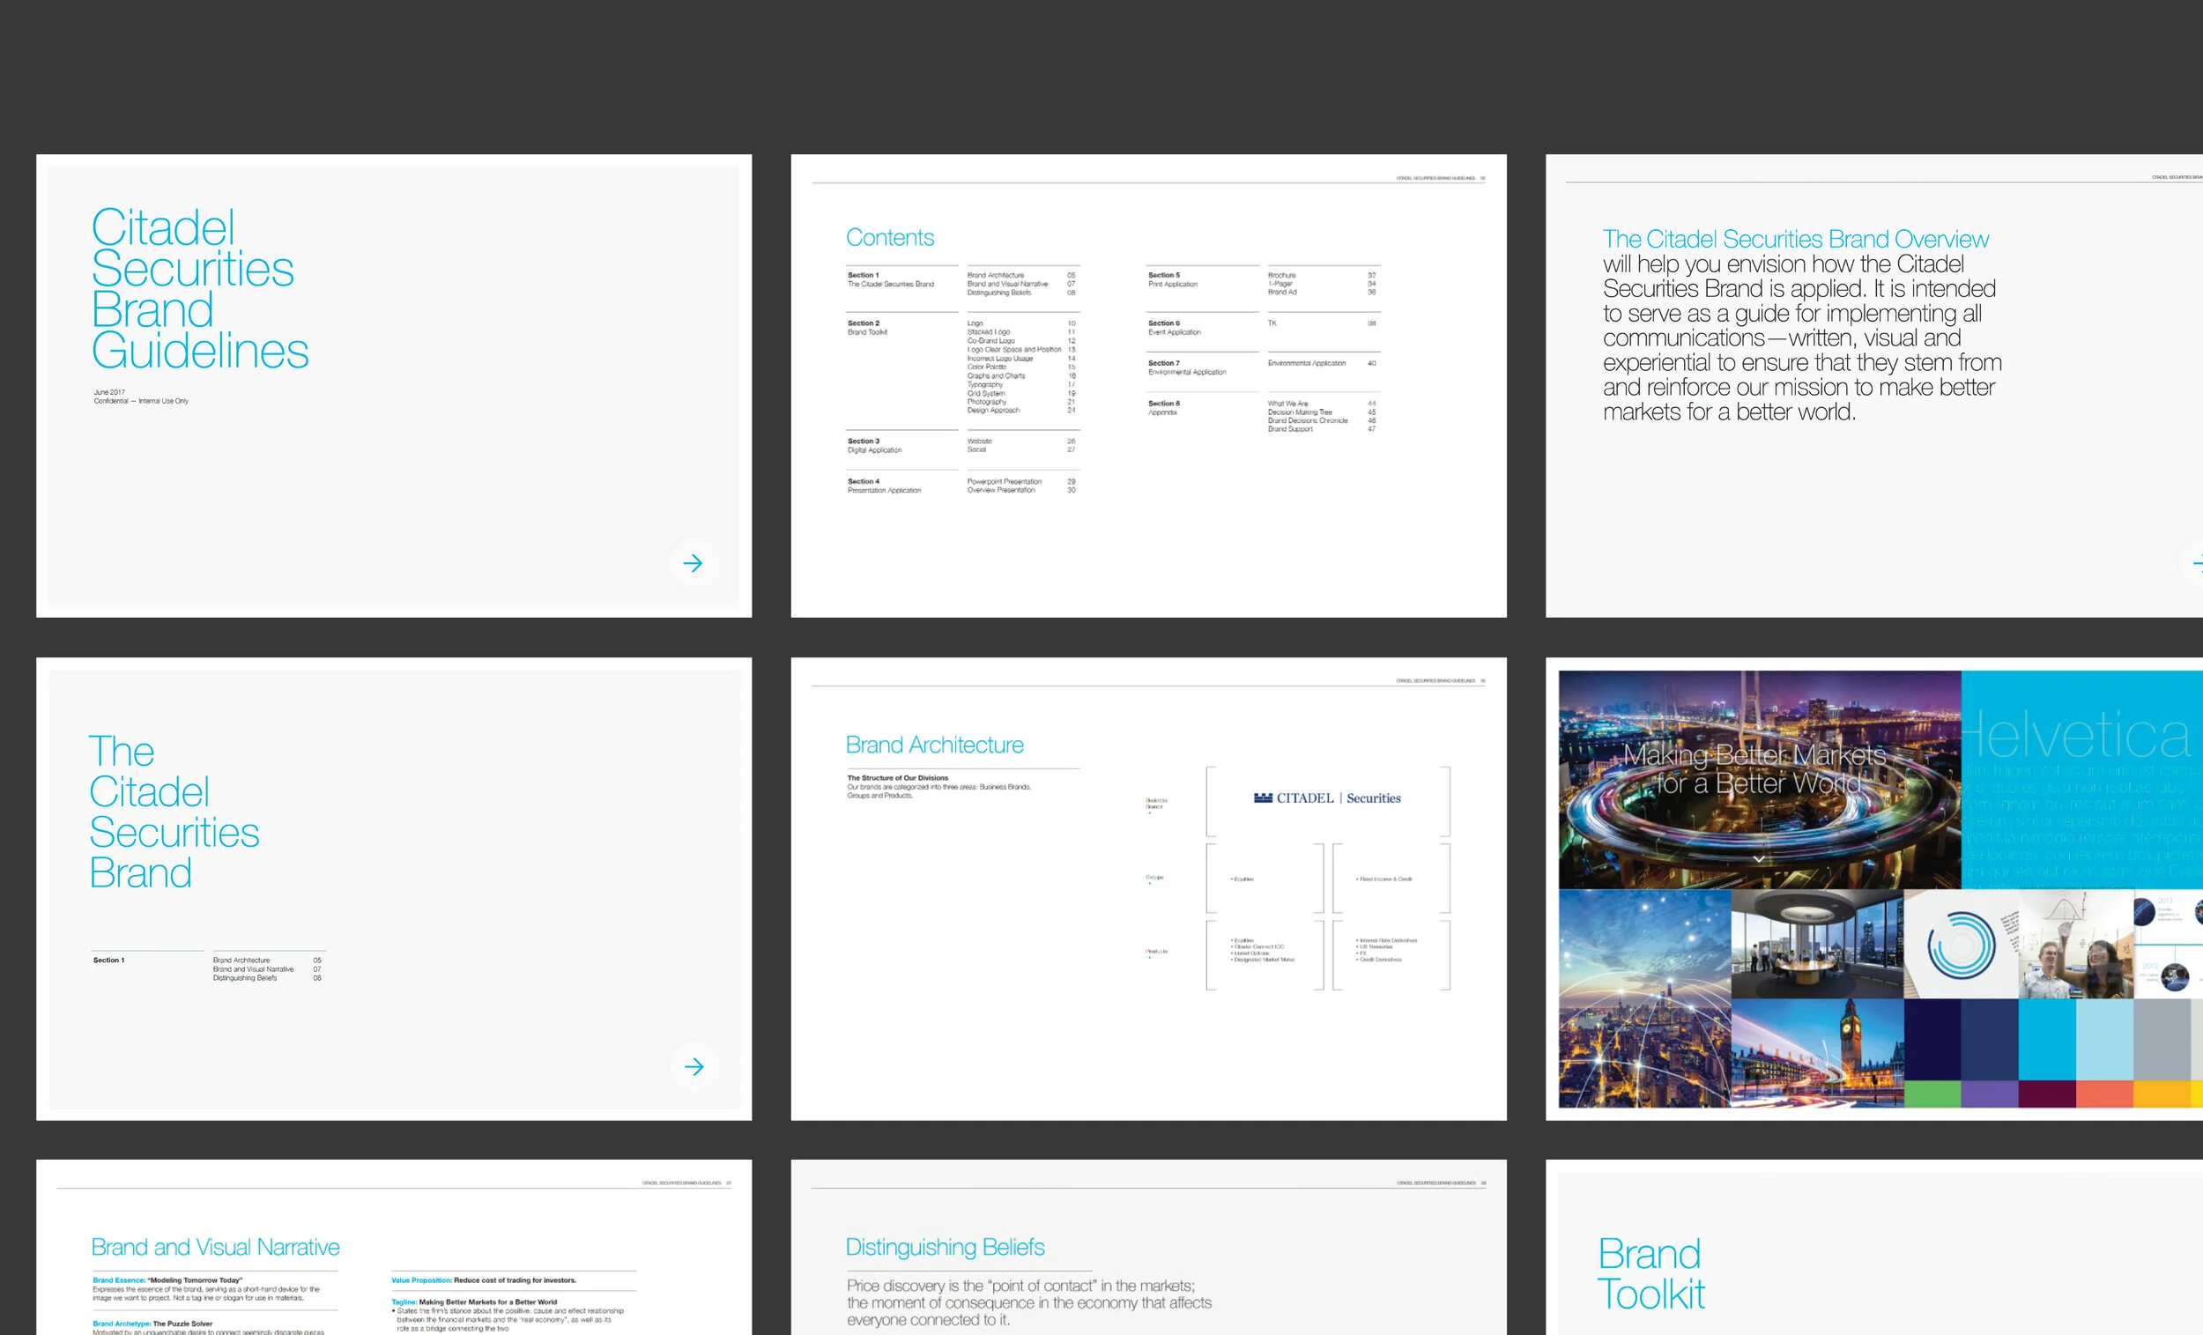
Task: Open the Brand Architecture slide heading
Action: (x=934, y=745)
